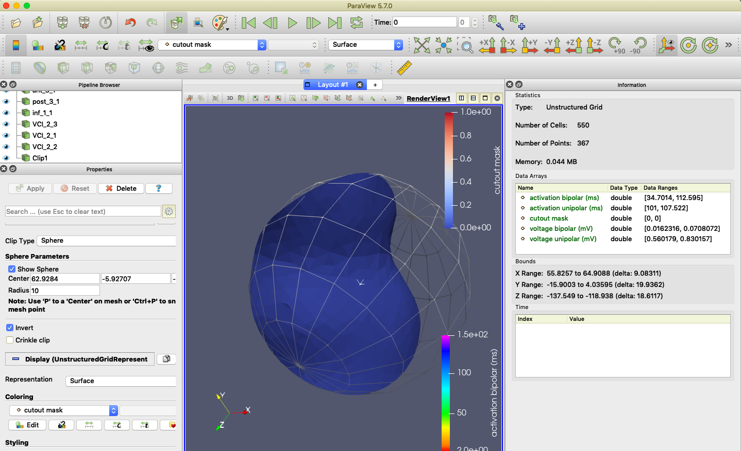Viewport: 741px width, 451px height.
Task: Select the Ruler measurement tool
Action: (405, 68)
